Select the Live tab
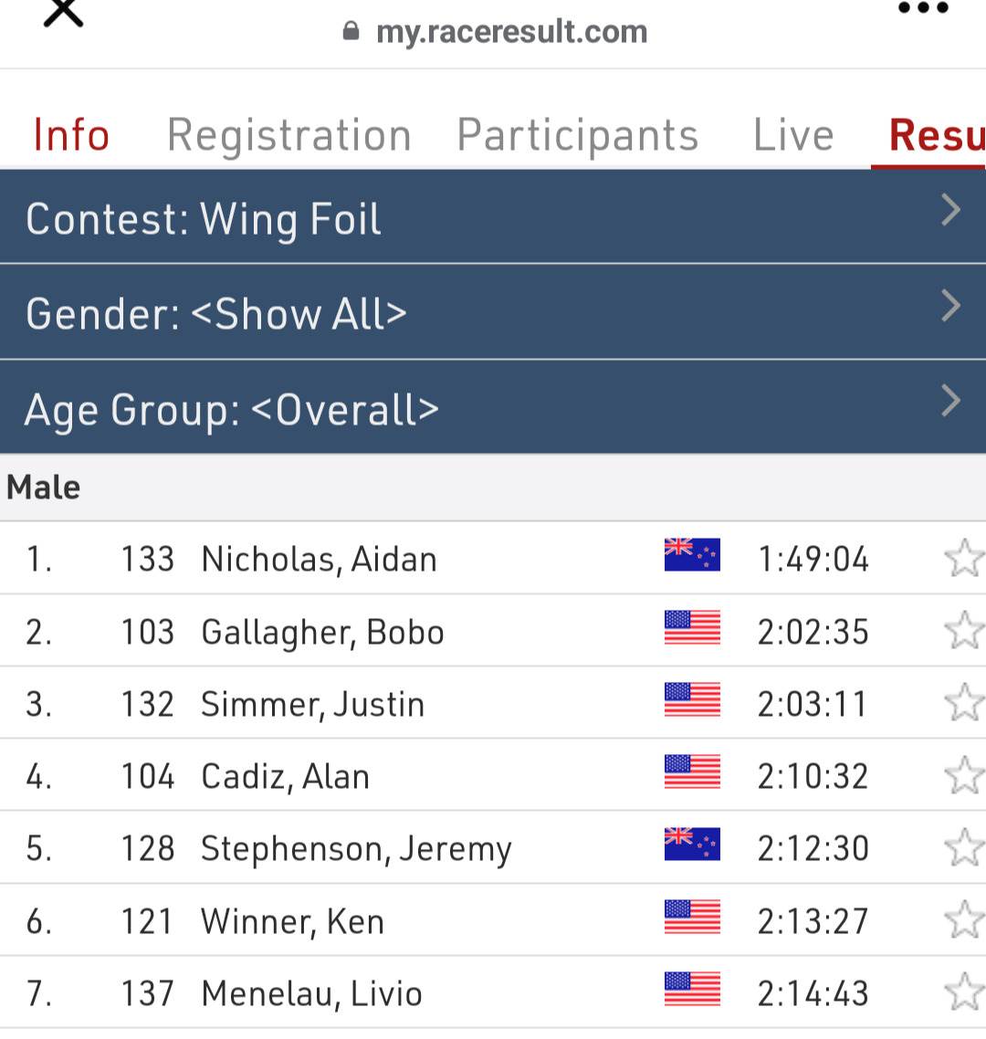This screenshot has height=1039, width=986. click(x=792, y=135)
